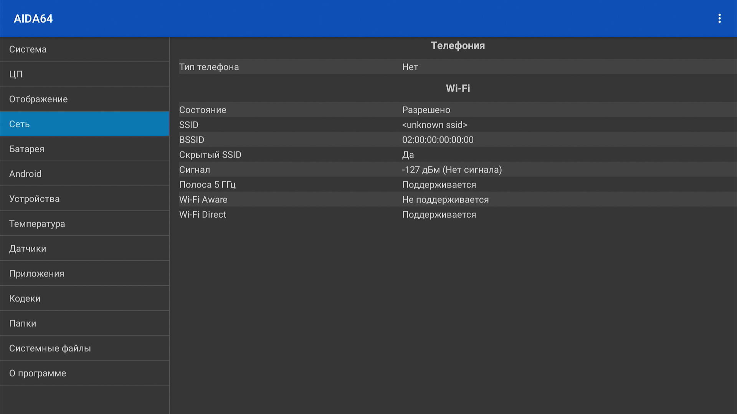The height and width of the screenshot is (414, 737).
Task: Switch to the Android section
Action: point(84,174)
